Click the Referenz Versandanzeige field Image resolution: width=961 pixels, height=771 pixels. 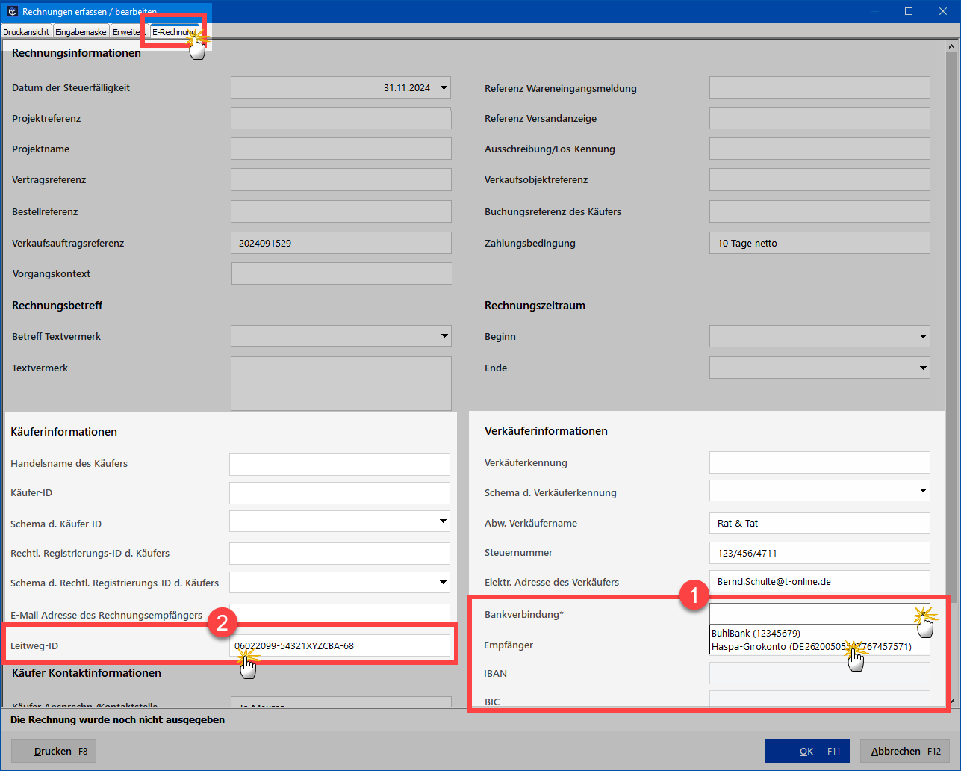coord(820,118)
